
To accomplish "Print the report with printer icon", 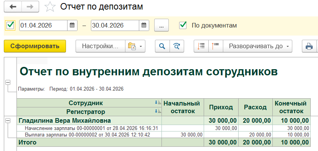I will click(x=309, y=46).
